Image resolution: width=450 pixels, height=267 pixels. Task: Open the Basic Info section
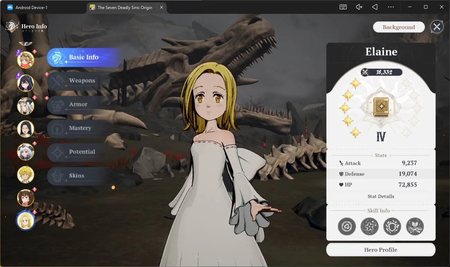[84, 57]
